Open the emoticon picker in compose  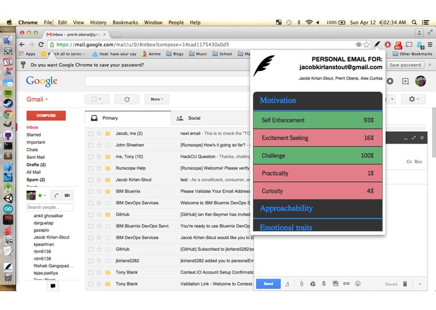tap(358, 284)
